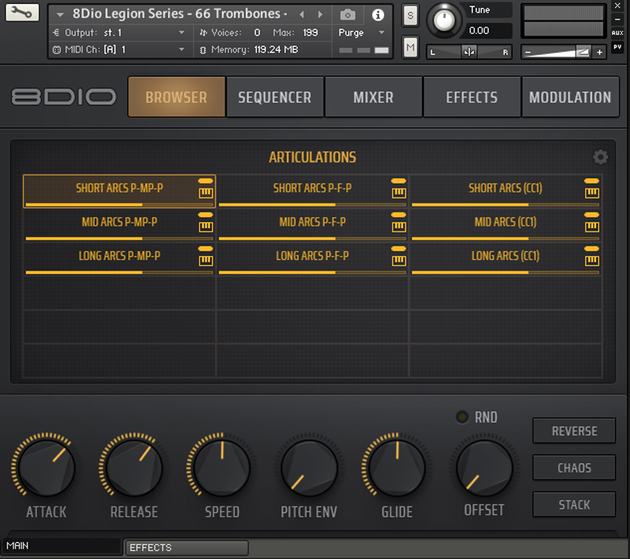Open the Modulation tab
Viewport: 630px width, 559px height.
[570, 97]
